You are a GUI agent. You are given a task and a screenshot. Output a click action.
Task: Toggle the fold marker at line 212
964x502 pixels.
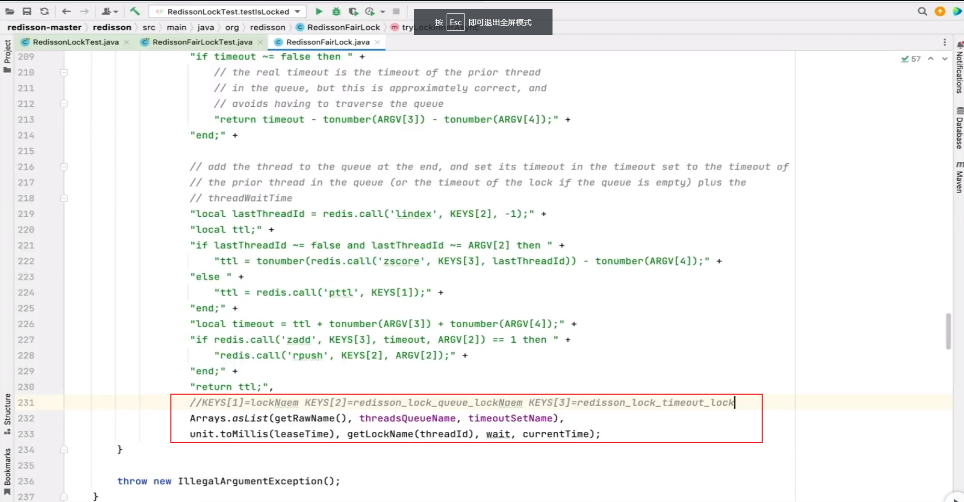coord(64,104)
